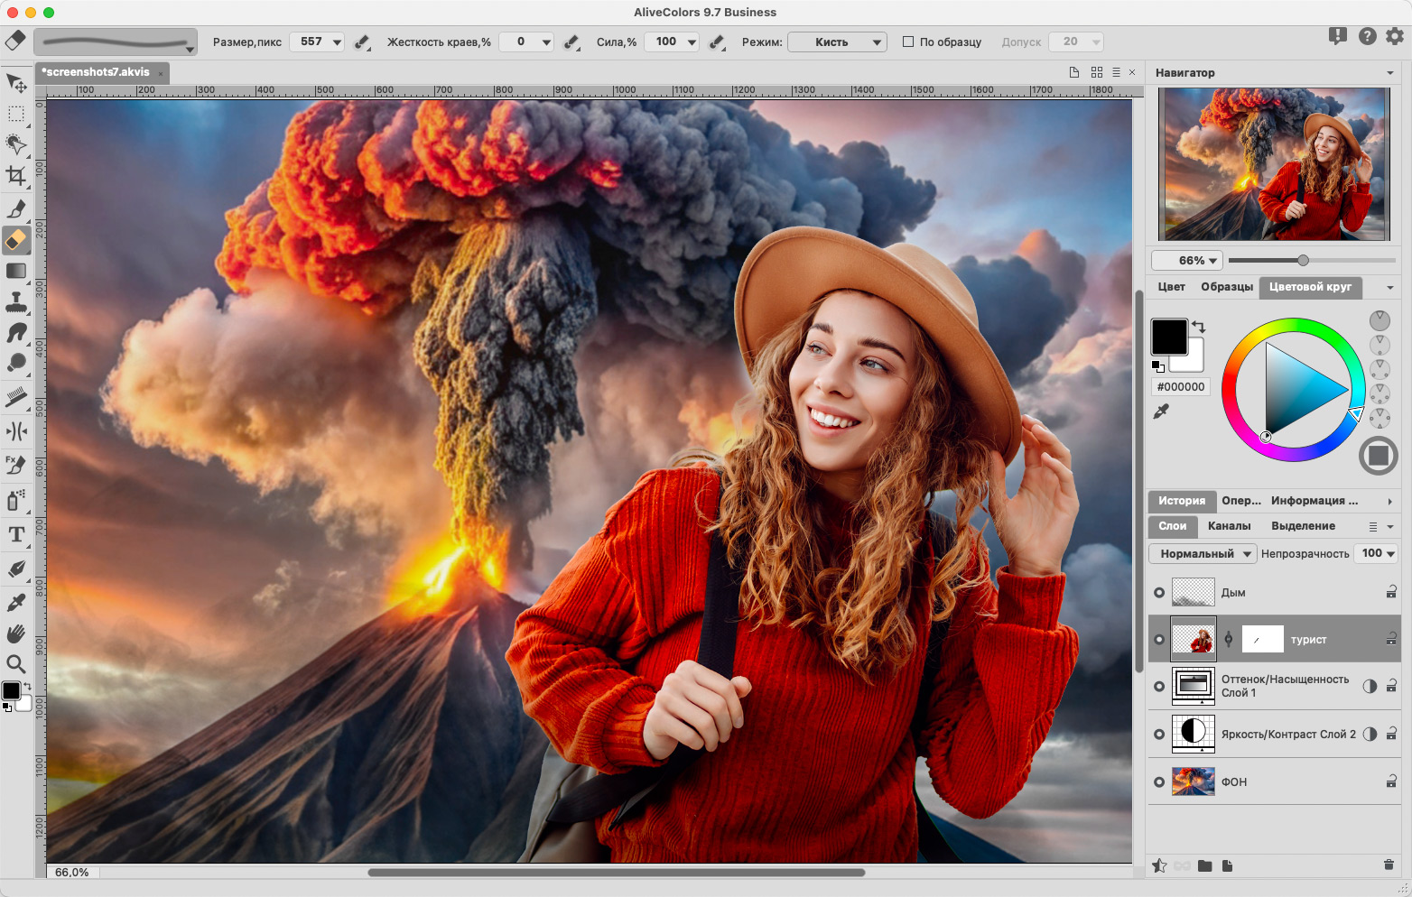The height and width of the screenshot is (897, 1412).
Task: Toggle the lock on the ФОН layer
Action: point(1391,781)
